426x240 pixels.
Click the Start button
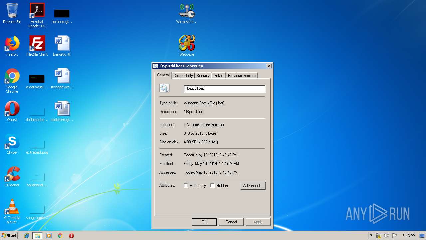(9, 235)
